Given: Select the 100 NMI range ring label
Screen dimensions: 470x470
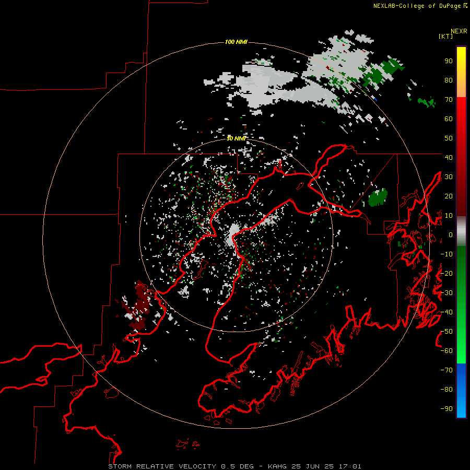Looking at the screenshot, I should click(x=236, y=42).
